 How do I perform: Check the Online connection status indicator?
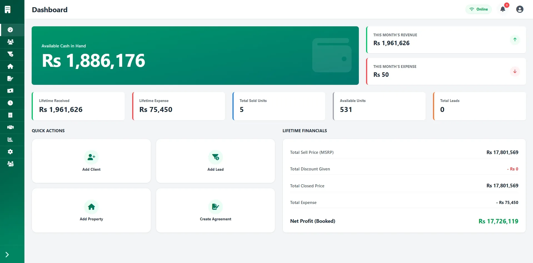coord(478,9)
